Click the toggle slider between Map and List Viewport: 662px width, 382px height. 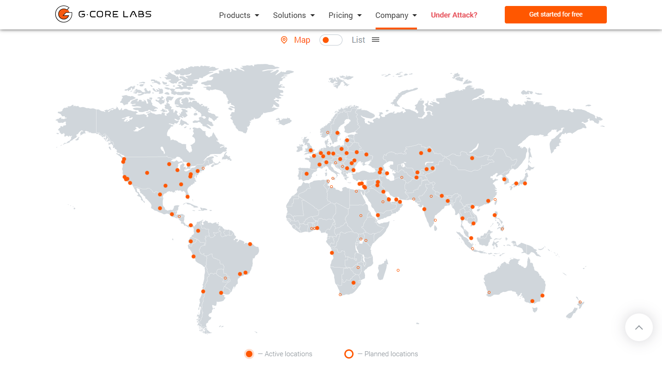pos(331,40)
